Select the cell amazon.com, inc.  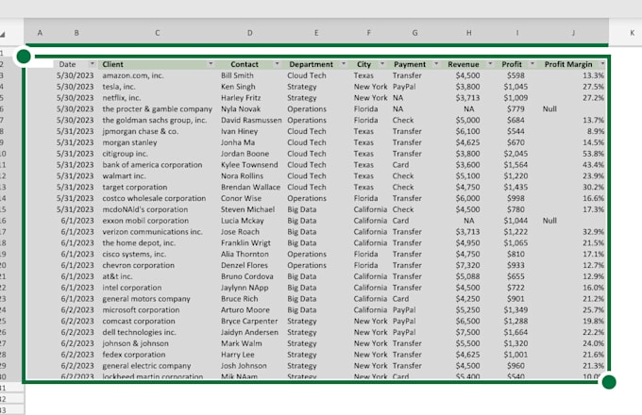tap(133, 75)
